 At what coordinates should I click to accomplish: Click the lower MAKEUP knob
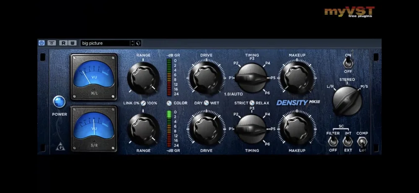[x=297, y=129]
